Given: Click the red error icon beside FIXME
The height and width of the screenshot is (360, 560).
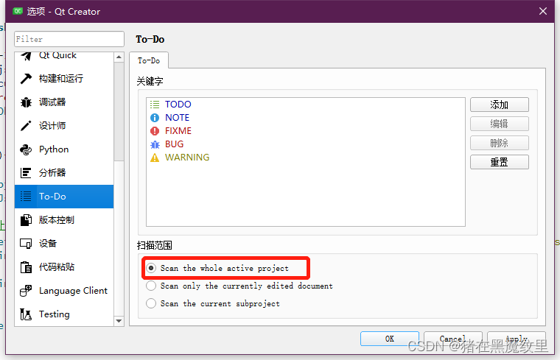Looking at the screenshot, I should (x=155, y=131).
